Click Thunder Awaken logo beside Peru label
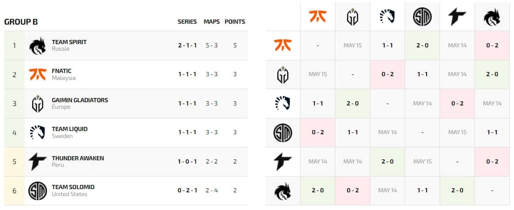Screen dimensions: 514x210 tap(37, 162)
